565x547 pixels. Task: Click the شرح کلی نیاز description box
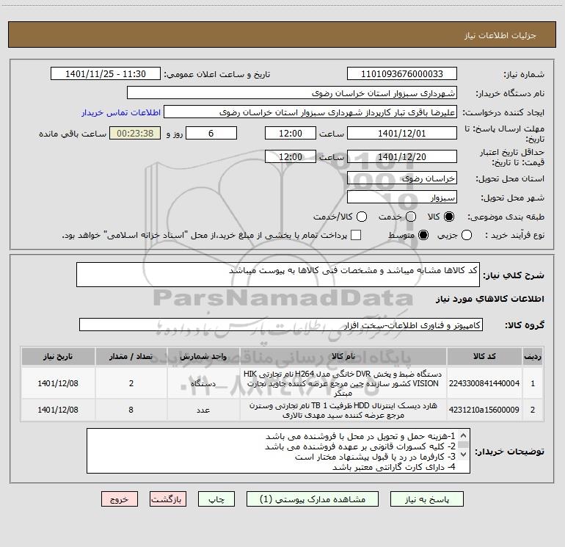(278, 275)
